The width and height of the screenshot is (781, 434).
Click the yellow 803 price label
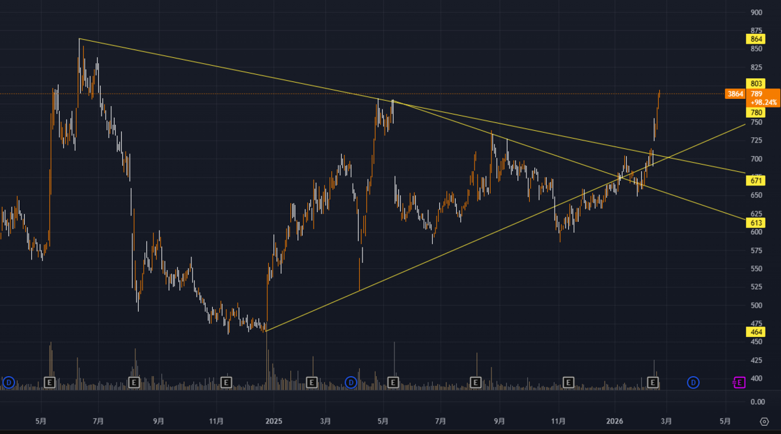coord(756,83)
